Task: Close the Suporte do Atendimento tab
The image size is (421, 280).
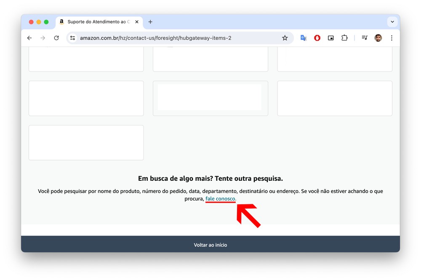Action: click(137, 22)
